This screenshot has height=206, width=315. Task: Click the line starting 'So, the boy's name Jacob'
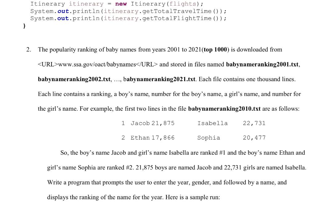(183, 153)
